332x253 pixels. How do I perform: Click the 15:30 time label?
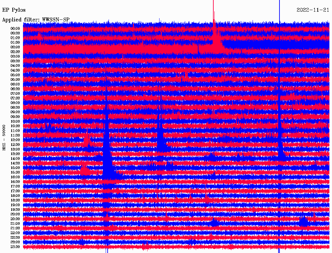coord(15,173)
